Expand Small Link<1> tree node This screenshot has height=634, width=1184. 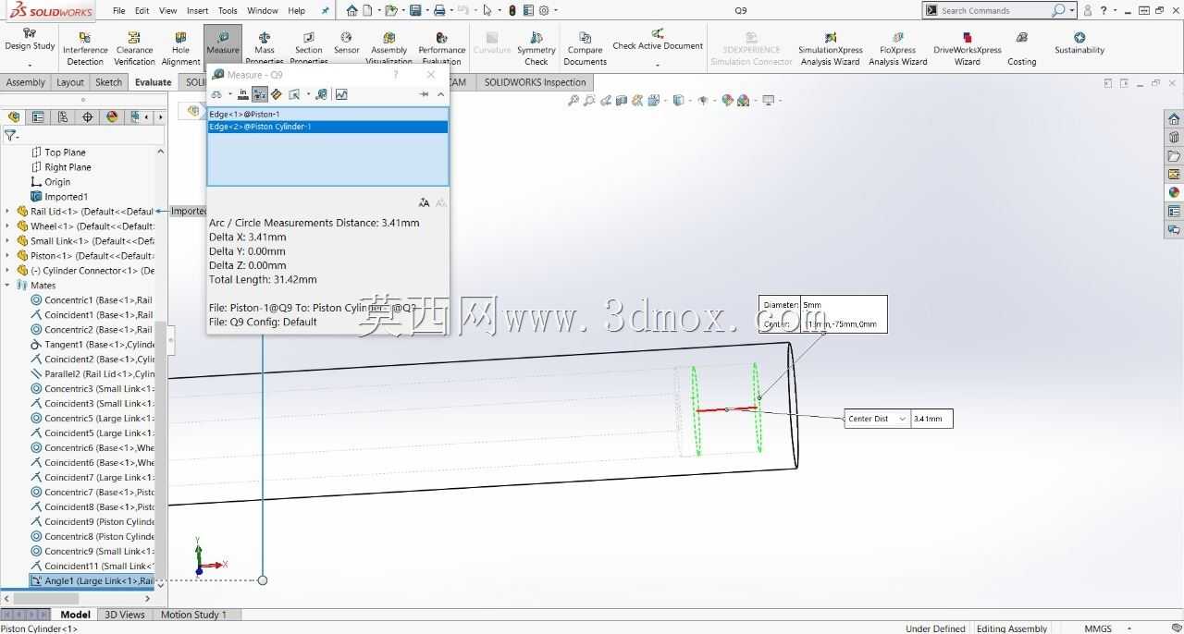tap(7, 241)
